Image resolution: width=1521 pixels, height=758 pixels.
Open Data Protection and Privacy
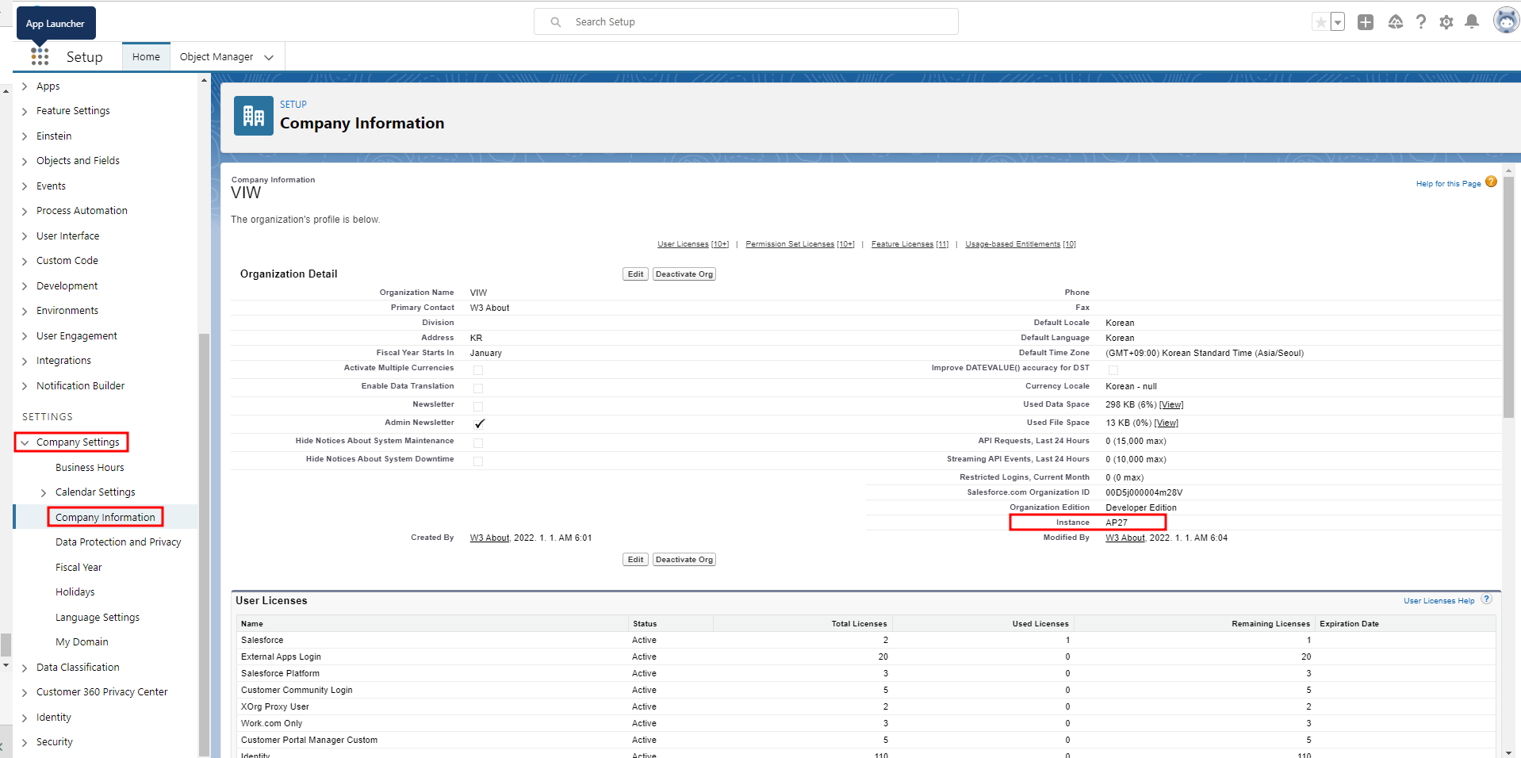click(x=118, y=542)
